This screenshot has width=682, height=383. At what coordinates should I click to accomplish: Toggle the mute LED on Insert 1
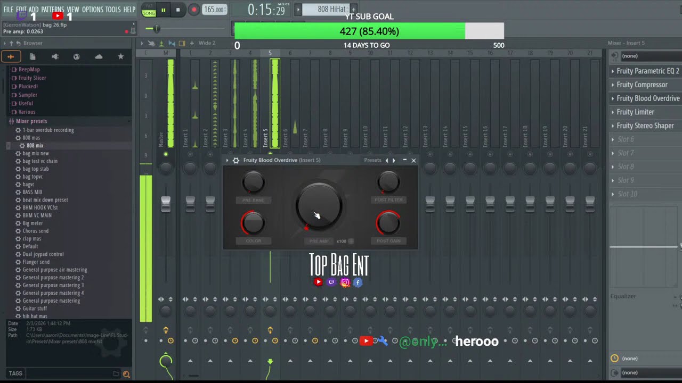click(190, 154)
